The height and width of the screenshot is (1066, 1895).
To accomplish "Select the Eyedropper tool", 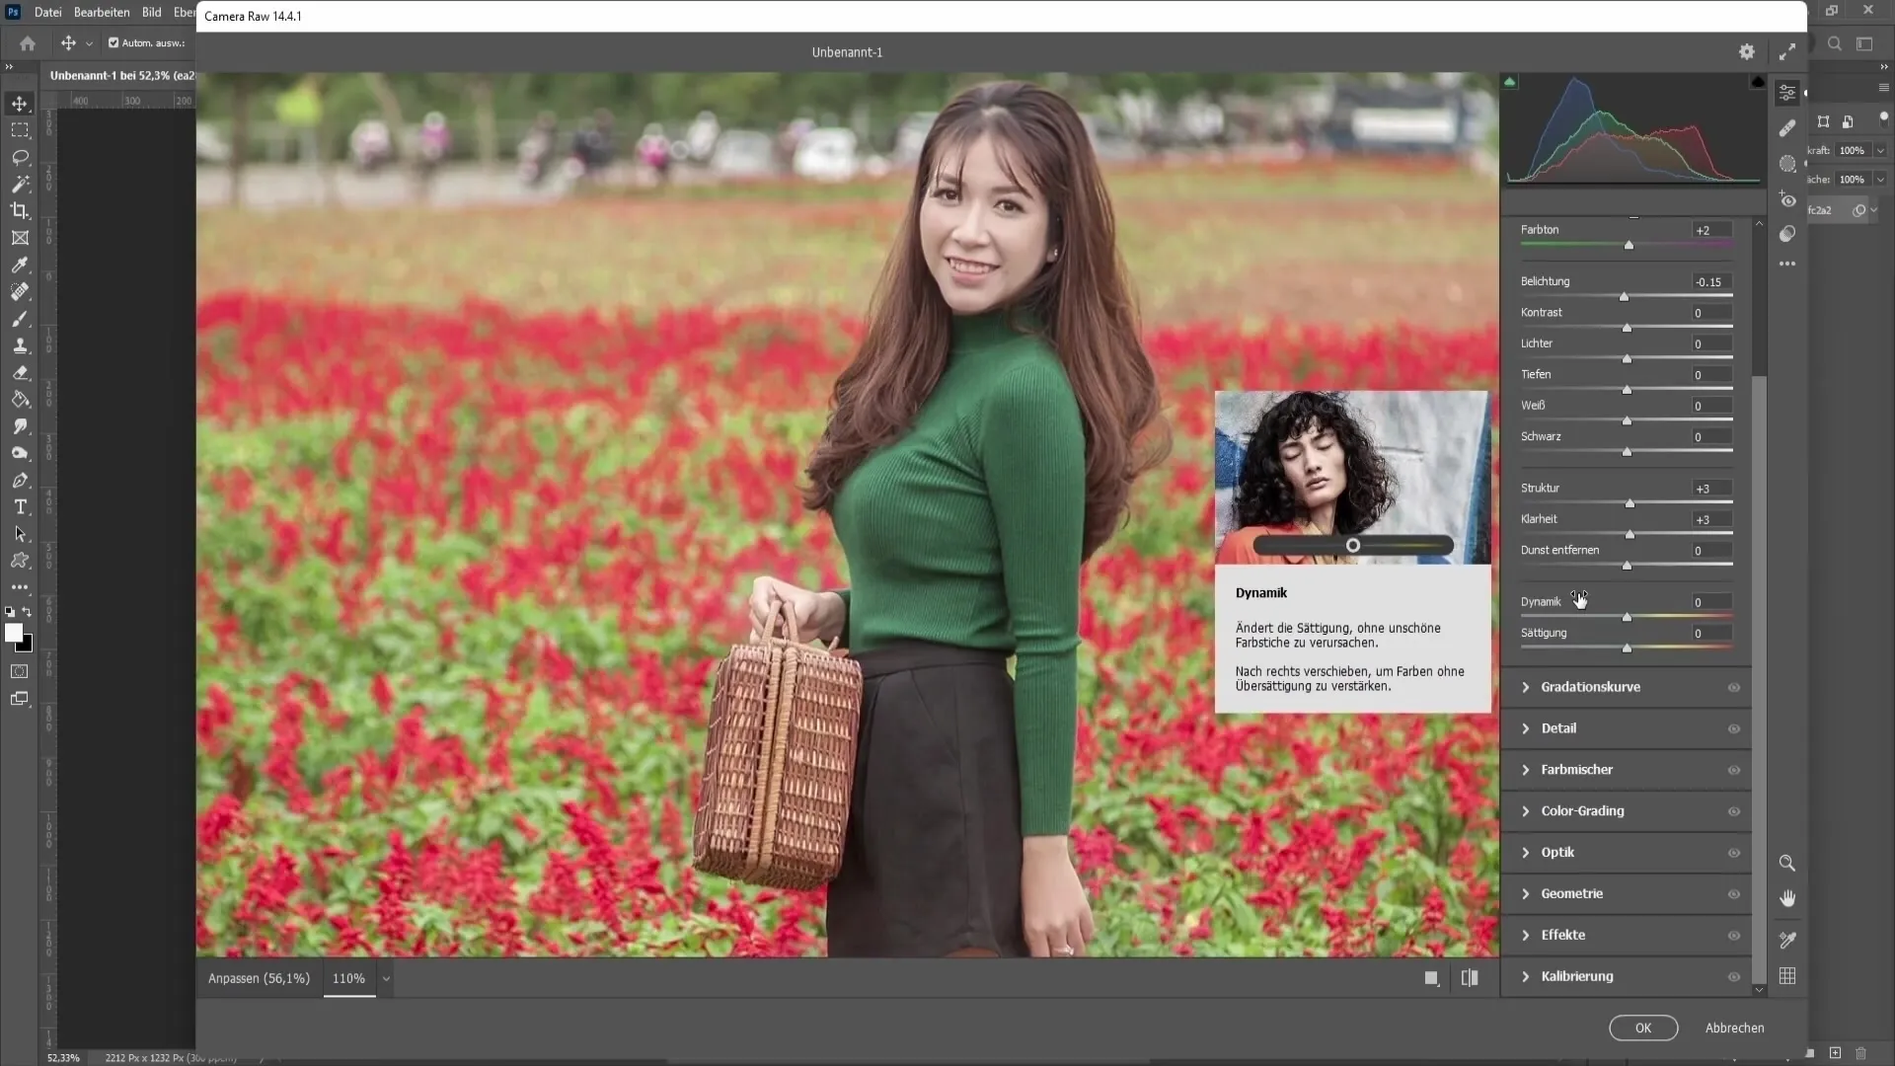I will [20, 265].
